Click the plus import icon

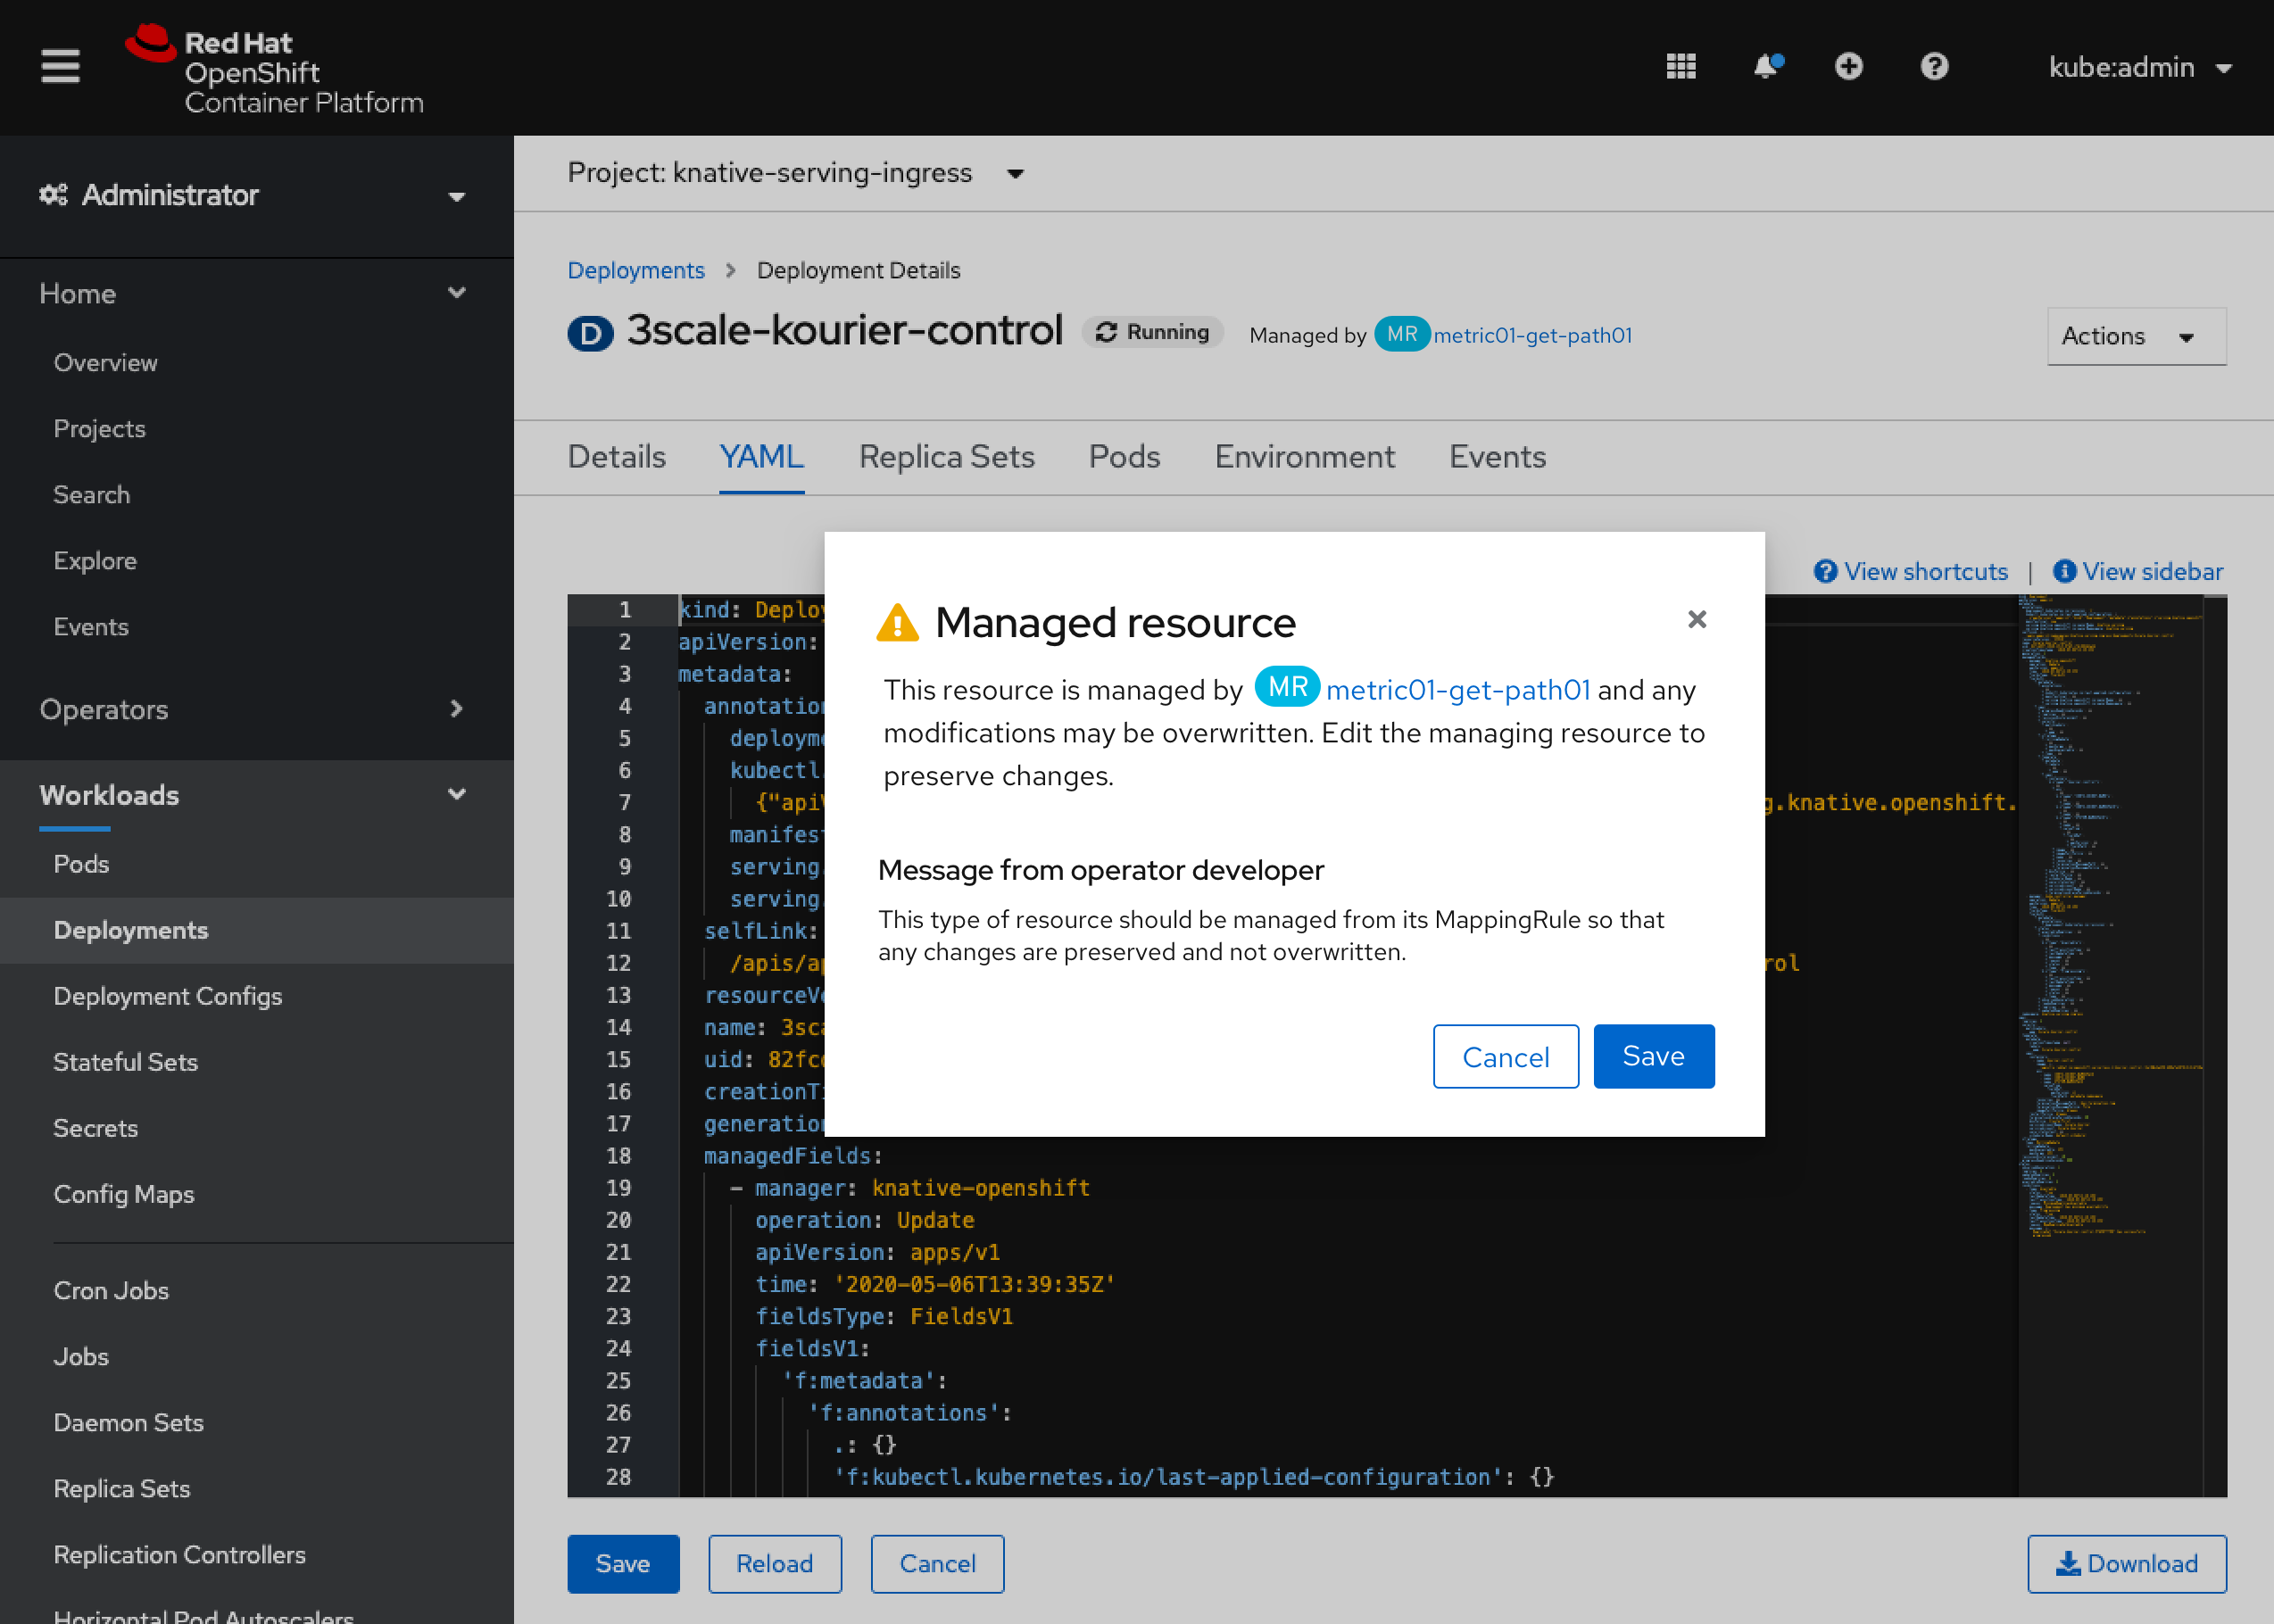pos(1849,67)
